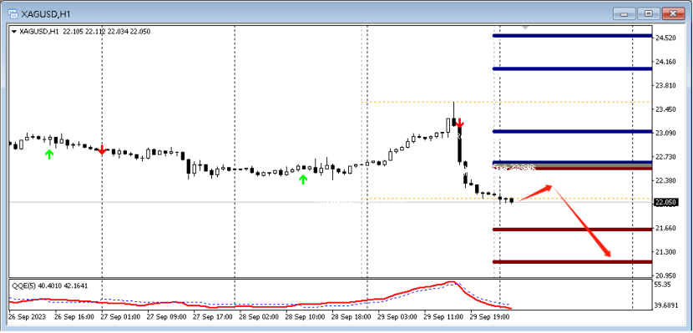This screenshot has width=693, height=333.
Task: Open the chart menu triangle before XAGUSD,H1 header
Action: coord(13,32)
